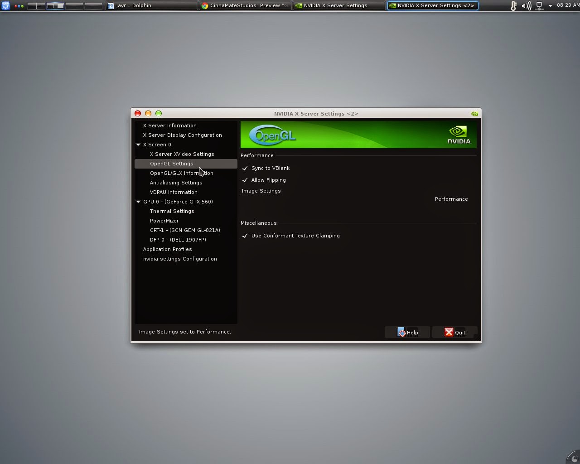Switch to NVIDIA X Server Settings <2> task

(433, 6)
